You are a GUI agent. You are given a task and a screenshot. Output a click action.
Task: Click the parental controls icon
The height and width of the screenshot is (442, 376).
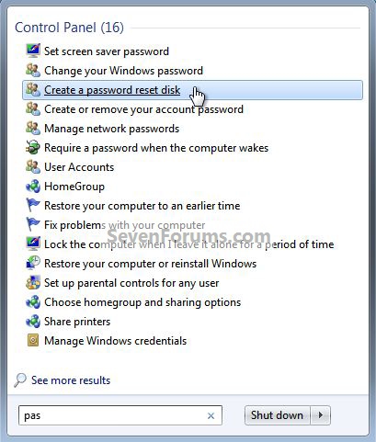33,282
